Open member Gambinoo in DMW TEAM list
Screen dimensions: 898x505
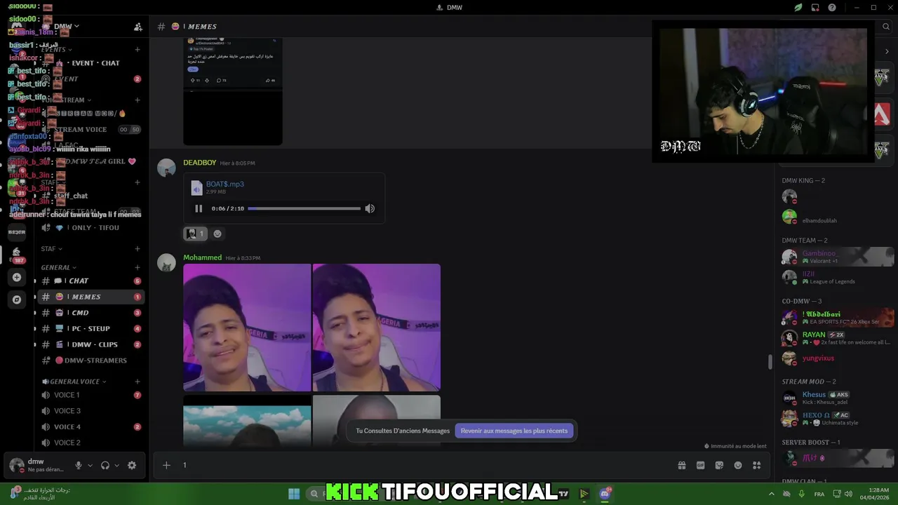coord(838,257)
